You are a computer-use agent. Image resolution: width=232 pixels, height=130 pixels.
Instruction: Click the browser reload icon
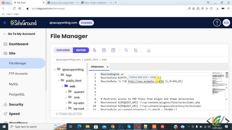[14, 9]
